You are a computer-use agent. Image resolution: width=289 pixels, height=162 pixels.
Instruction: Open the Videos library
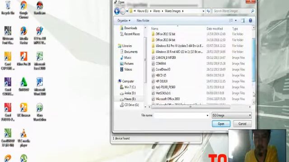tap(126, 69)
